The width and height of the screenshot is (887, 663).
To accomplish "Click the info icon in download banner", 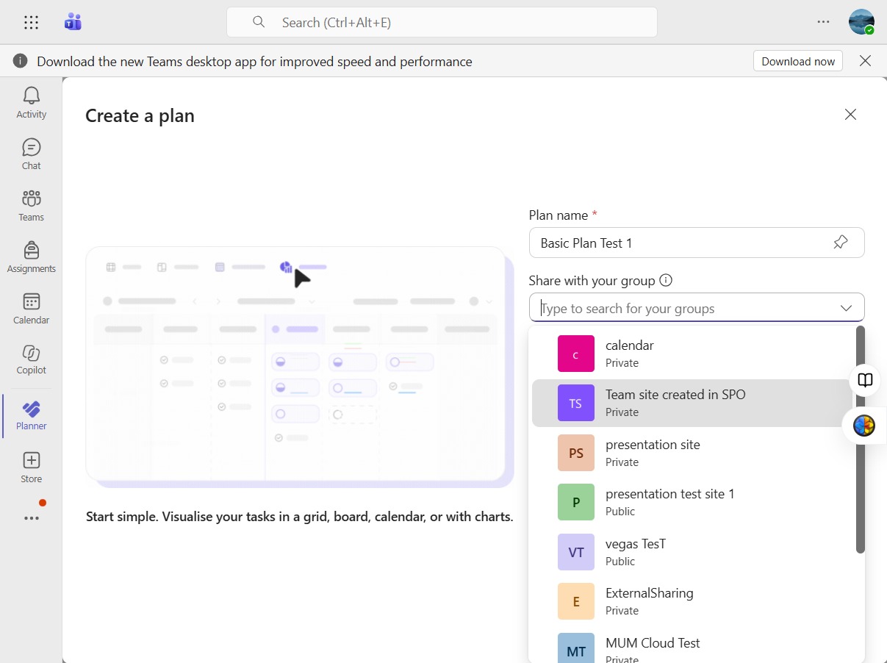I will (x=20, y=61).
